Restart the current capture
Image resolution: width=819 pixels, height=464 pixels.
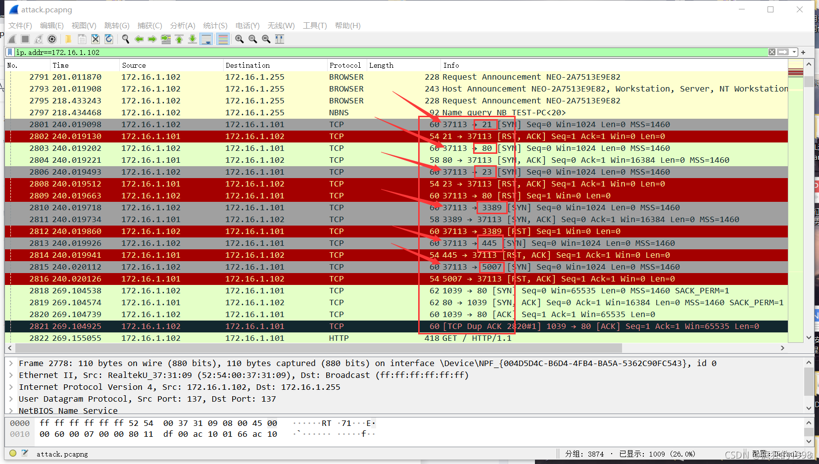(x=39, y=39)
